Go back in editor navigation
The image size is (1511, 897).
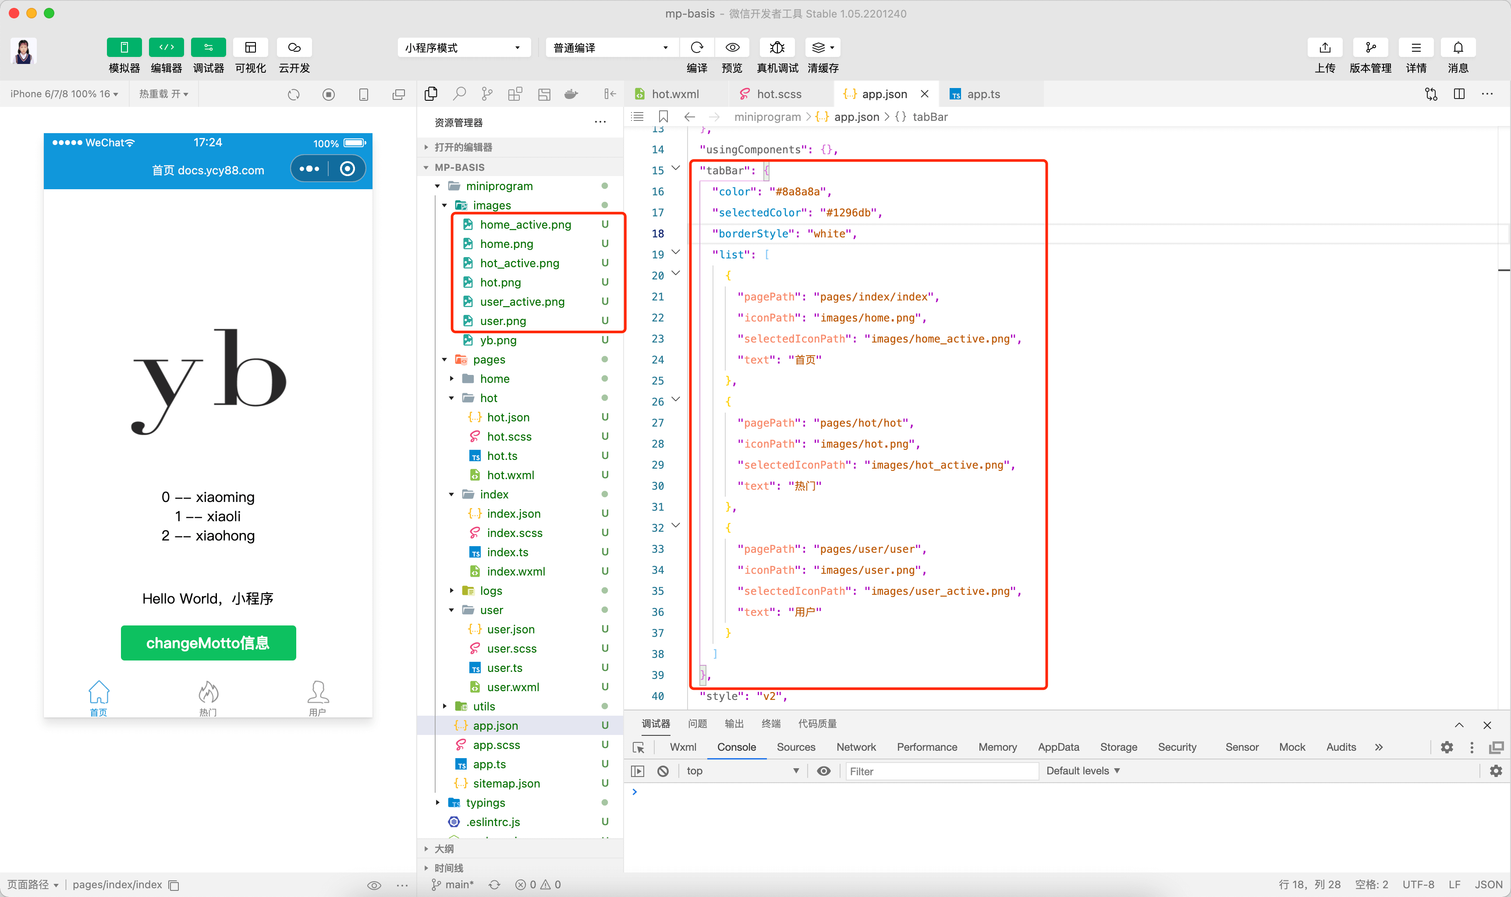[x=689, y=117]
